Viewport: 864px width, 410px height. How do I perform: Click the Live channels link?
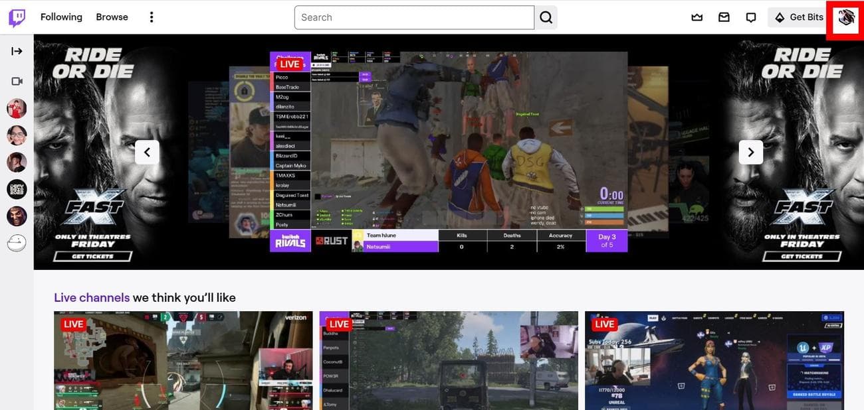tap(92, 297)
